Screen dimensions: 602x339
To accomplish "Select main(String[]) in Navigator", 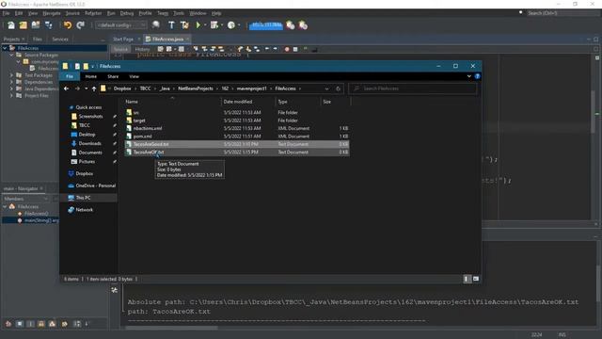I will tap(41, 220).
